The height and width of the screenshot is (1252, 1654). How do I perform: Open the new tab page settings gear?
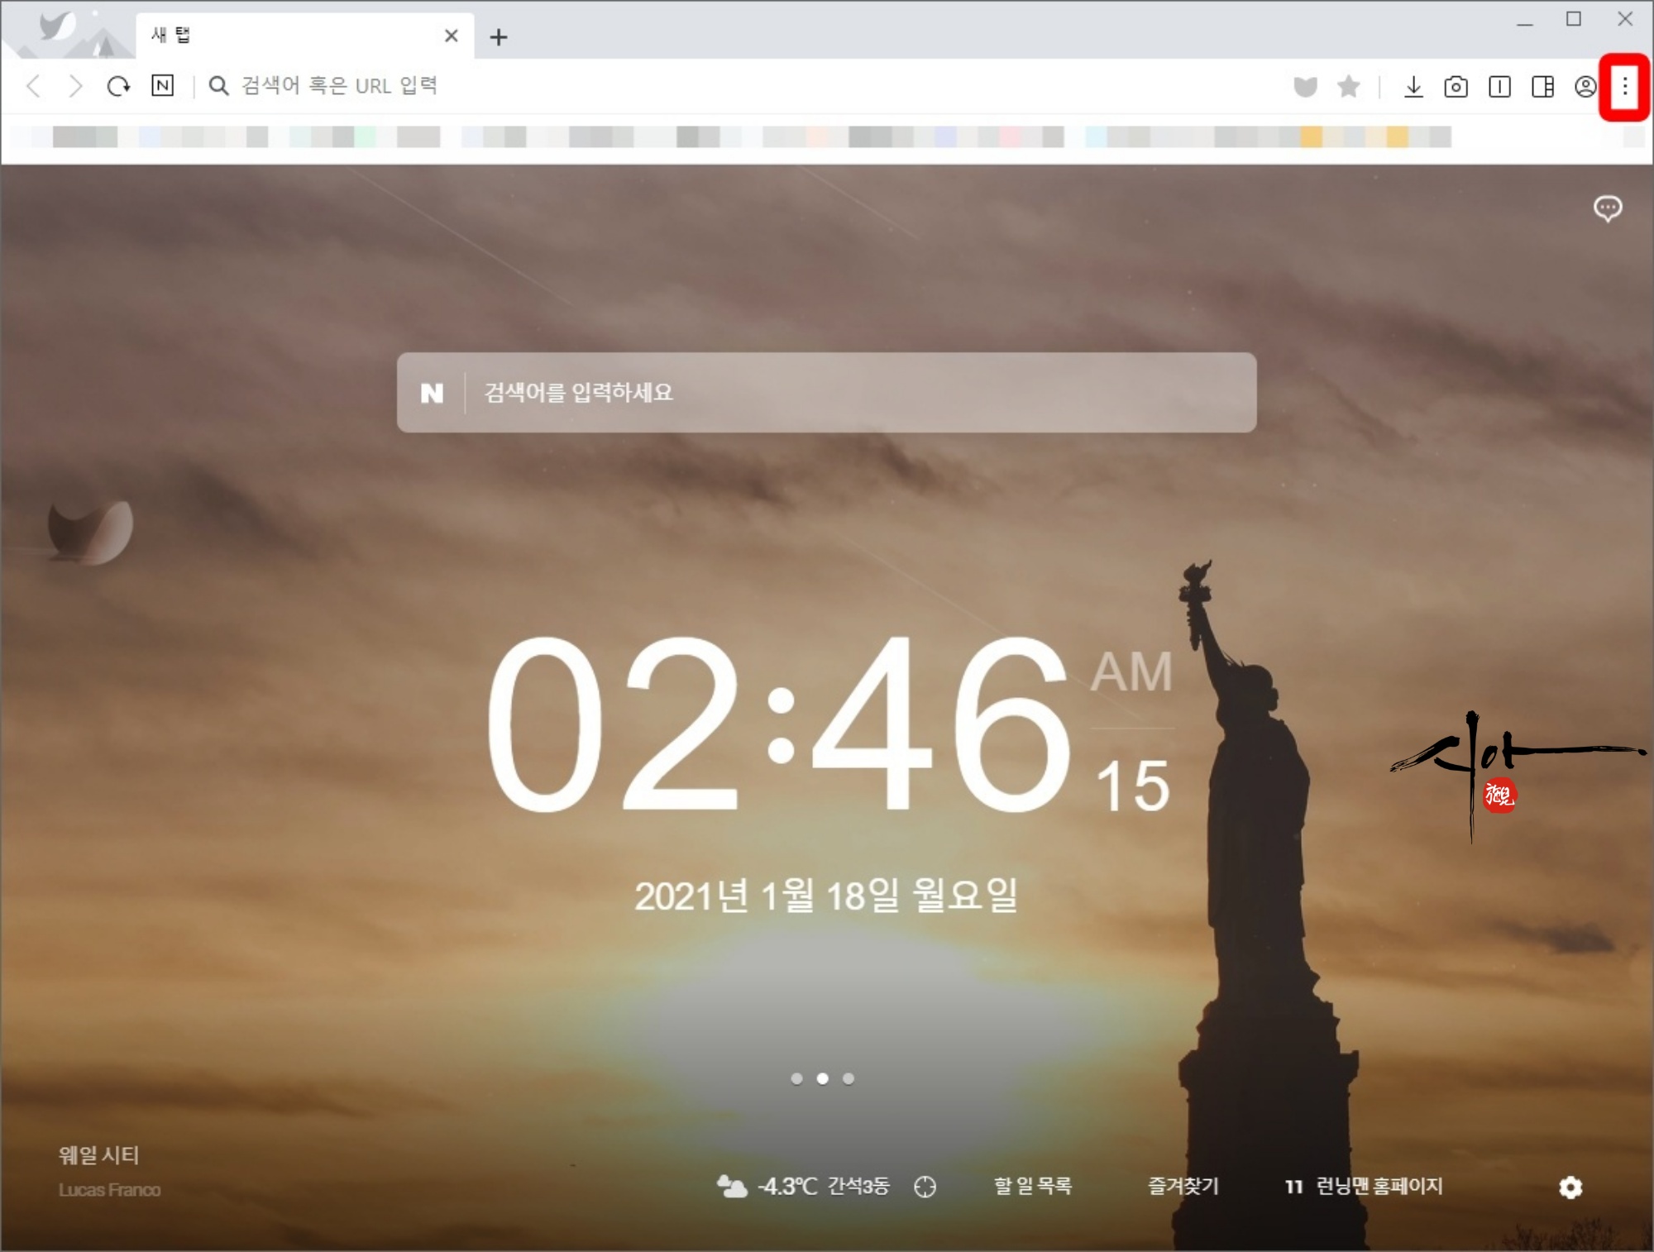1570,1187
